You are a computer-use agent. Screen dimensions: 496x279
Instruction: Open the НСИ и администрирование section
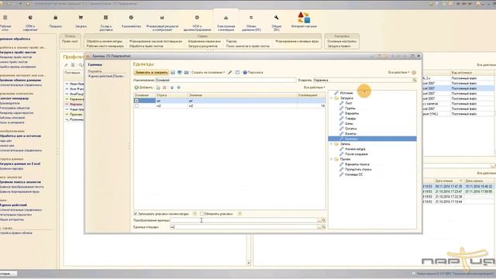[x=197, y=22]
